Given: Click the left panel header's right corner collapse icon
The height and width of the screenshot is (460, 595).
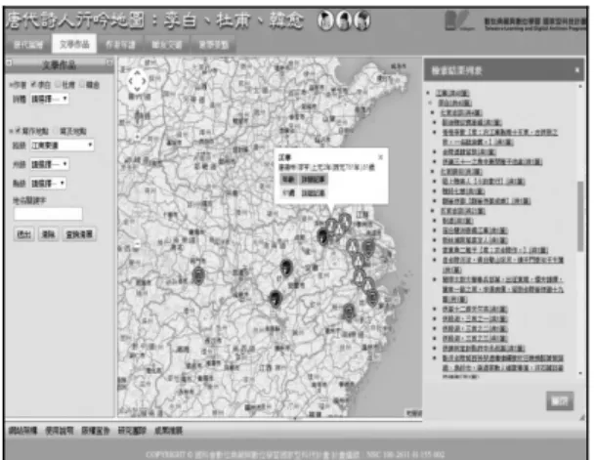Looking at the screenshot, I should tap(109, 63).
